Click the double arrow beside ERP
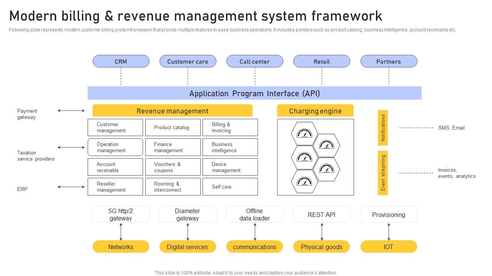492x276 pixels. [x=71, y=187]
